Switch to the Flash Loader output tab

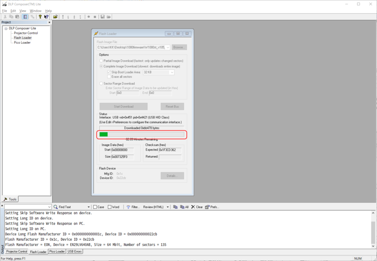(x=38, y=252)
